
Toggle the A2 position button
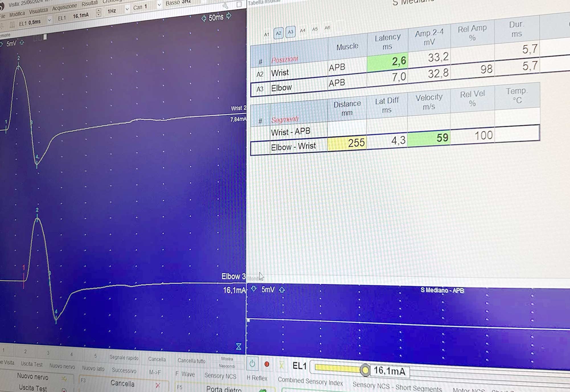coord(278,33)
